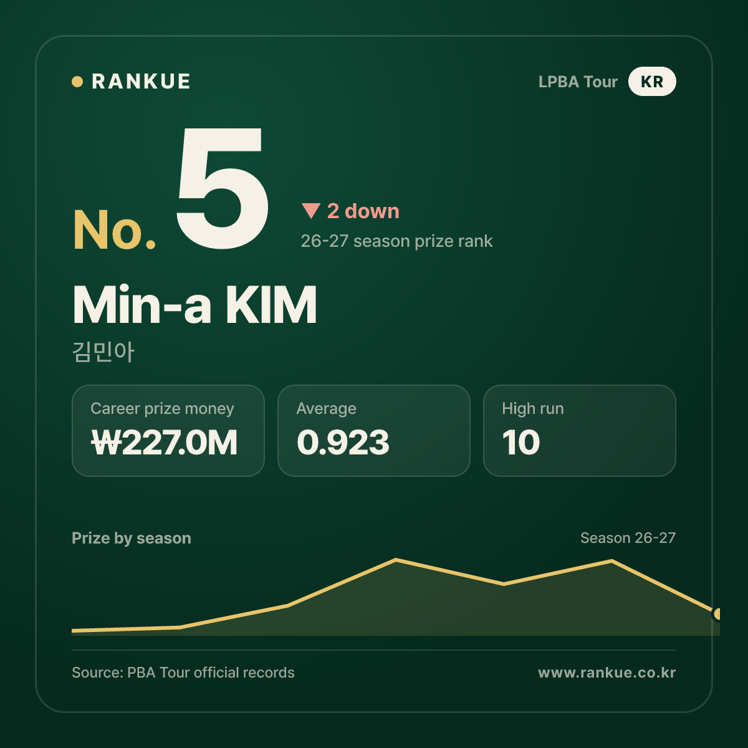Open the High run stat card

(580, 431)
